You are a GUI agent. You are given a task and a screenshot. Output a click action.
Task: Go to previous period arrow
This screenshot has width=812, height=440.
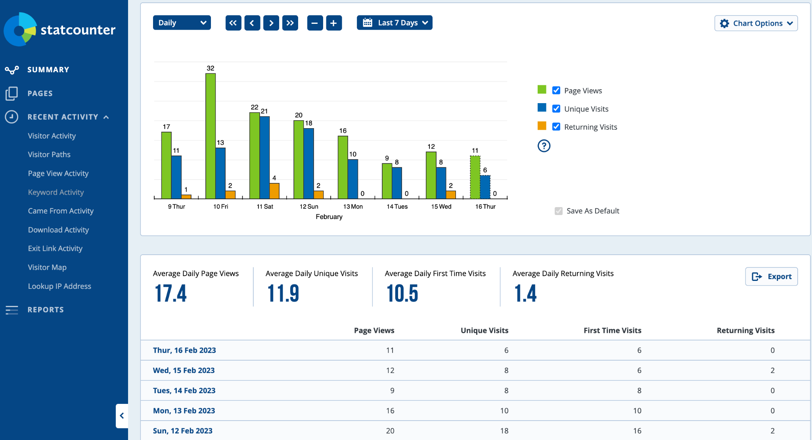tap(252, 23)
